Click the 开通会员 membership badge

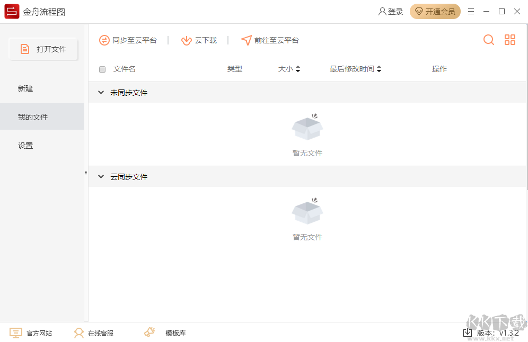[x=435, y=11]
